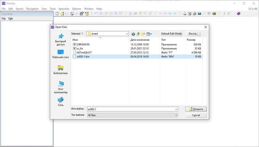Click the Undo arrow toolbar icon

tap(96, 14)
